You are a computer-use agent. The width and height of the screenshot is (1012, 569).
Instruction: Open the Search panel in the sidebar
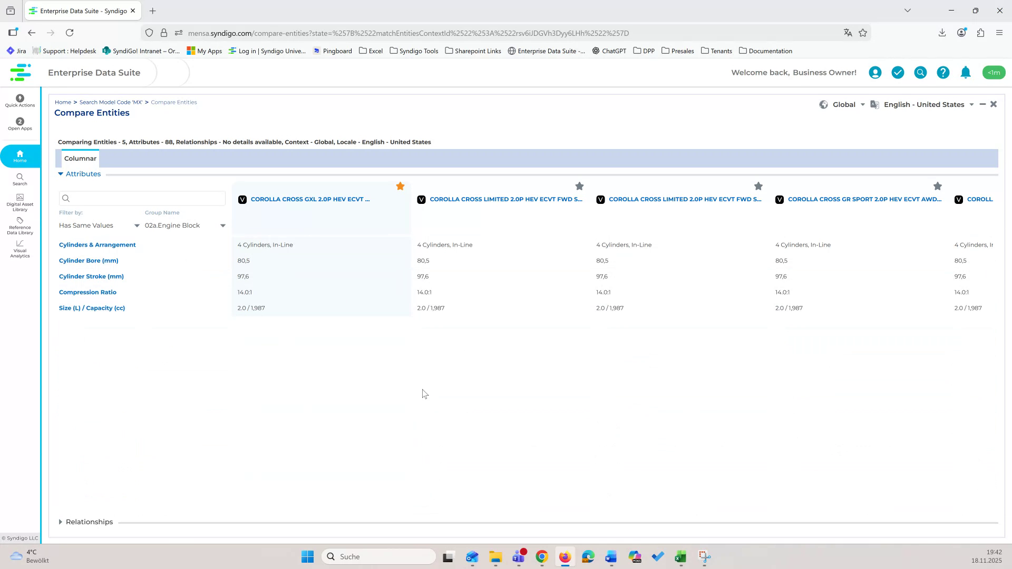pyautogui.click(x=20, y=180)
